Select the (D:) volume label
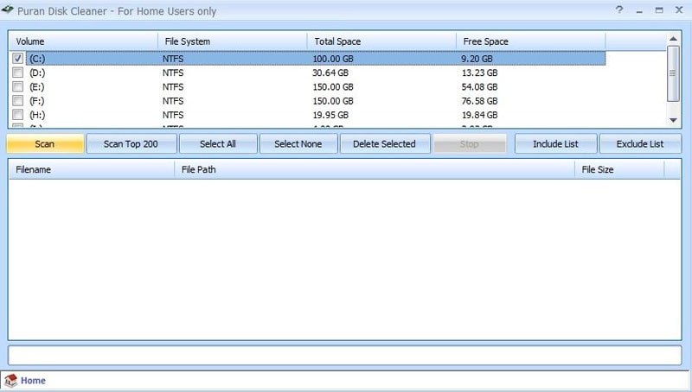This screenshot has height=392, width=692. [37, 73]
